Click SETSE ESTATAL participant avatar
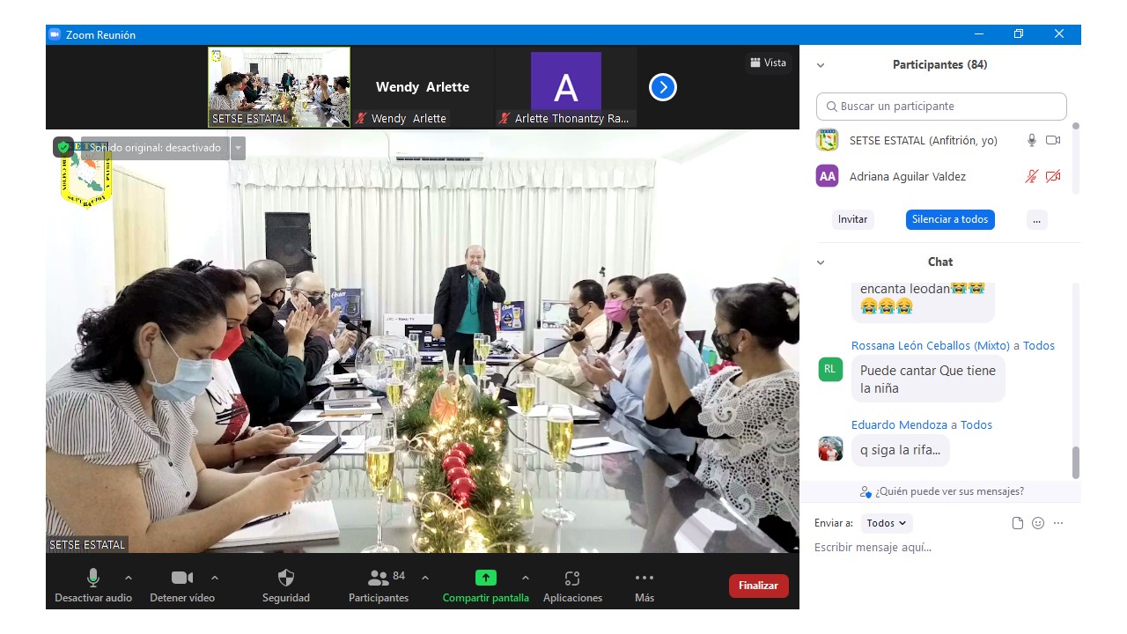The image size is (1127, 634). coord(827,140)
